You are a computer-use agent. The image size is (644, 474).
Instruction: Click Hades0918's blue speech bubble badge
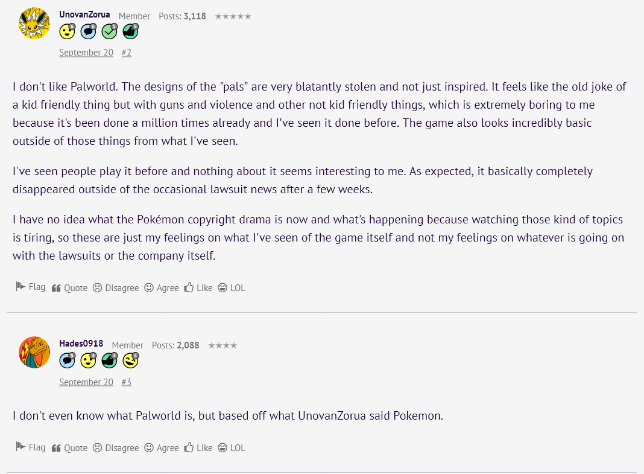coord(67,360)
